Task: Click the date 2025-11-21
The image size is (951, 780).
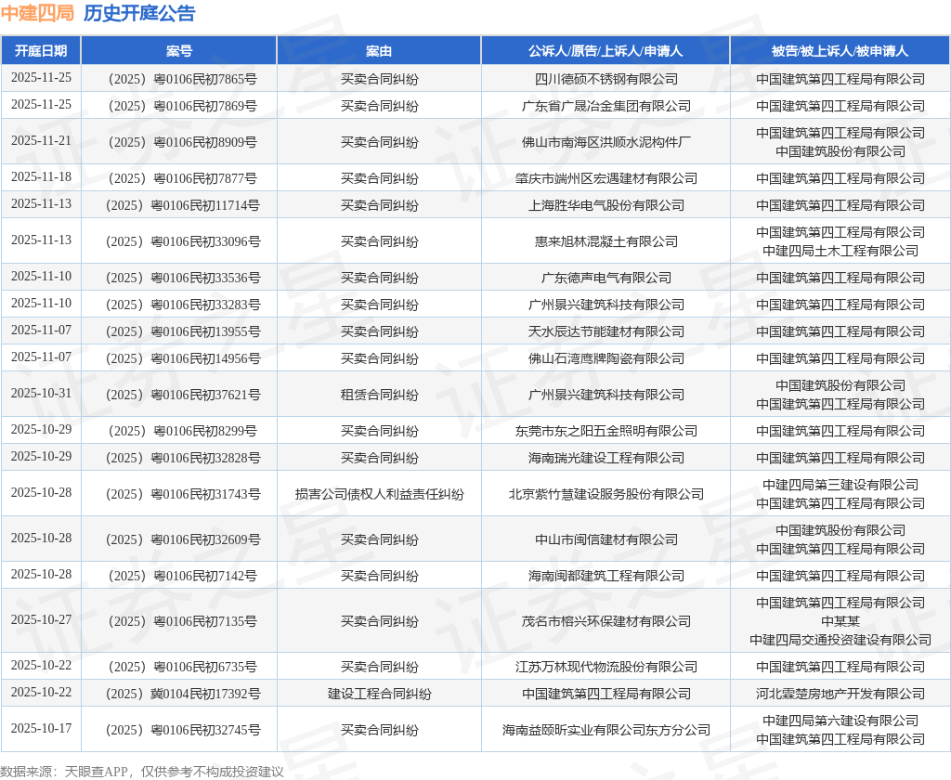Action: 41,141
